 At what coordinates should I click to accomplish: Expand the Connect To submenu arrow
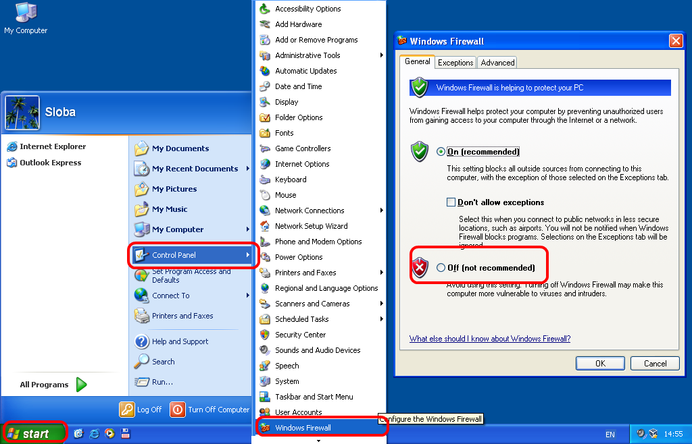[247, 295]
